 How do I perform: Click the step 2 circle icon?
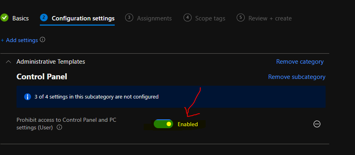click(44, 18)
